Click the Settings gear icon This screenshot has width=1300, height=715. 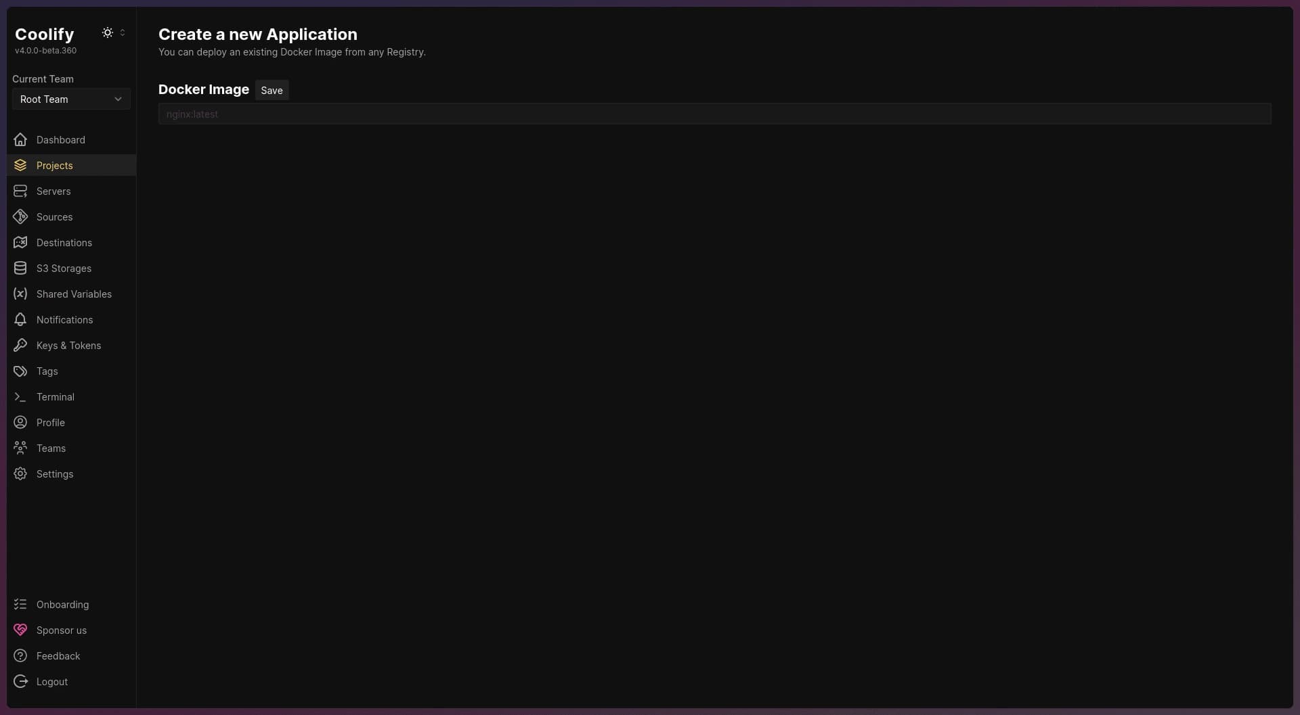[x=20, y=474]
